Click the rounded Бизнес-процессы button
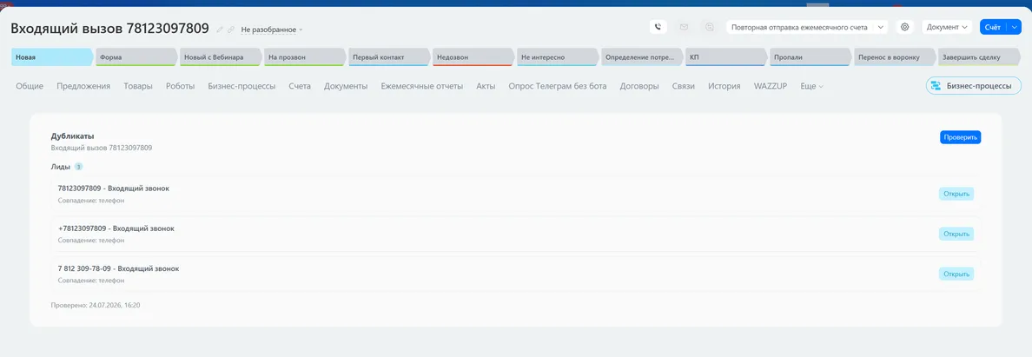 coord(974,86)
